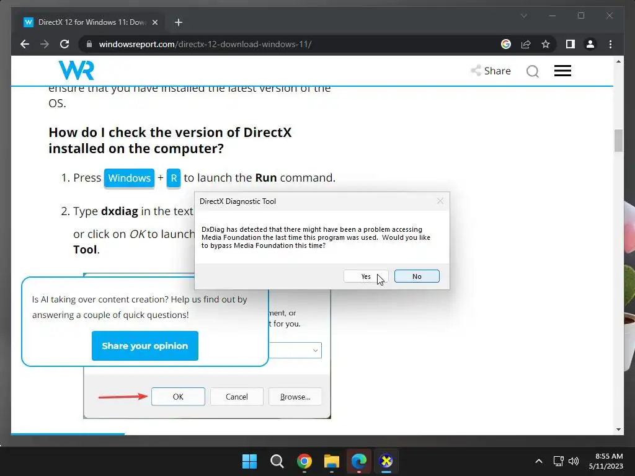Show hidden system tray icons
635x476 pixels.
[539, 461]
